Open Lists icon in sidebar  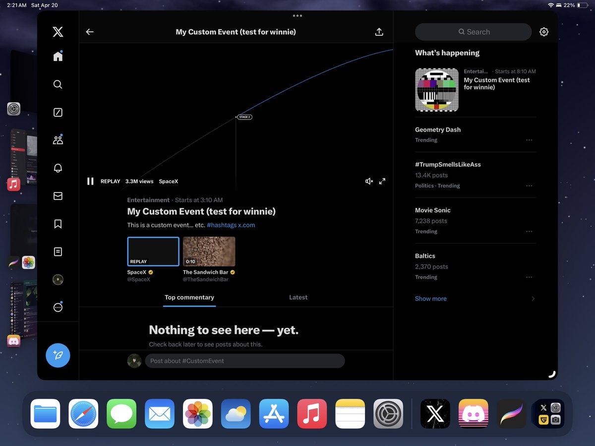pos(58,252)
